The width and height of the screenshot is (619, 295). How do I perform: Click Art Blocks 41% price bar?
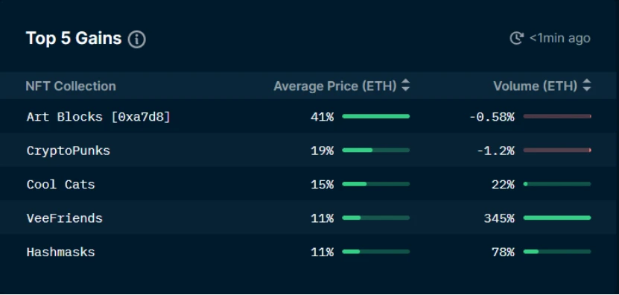376,116
